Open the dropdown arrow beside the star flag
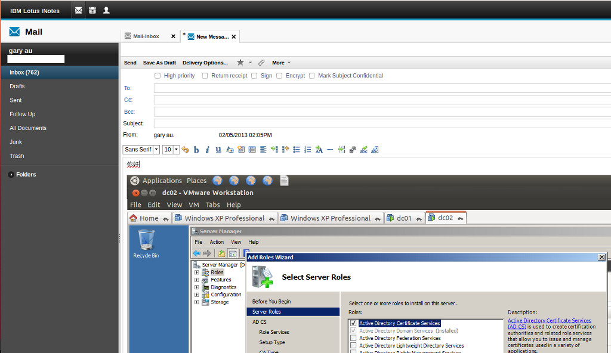The image size is (611, 353). click(250, 63)
